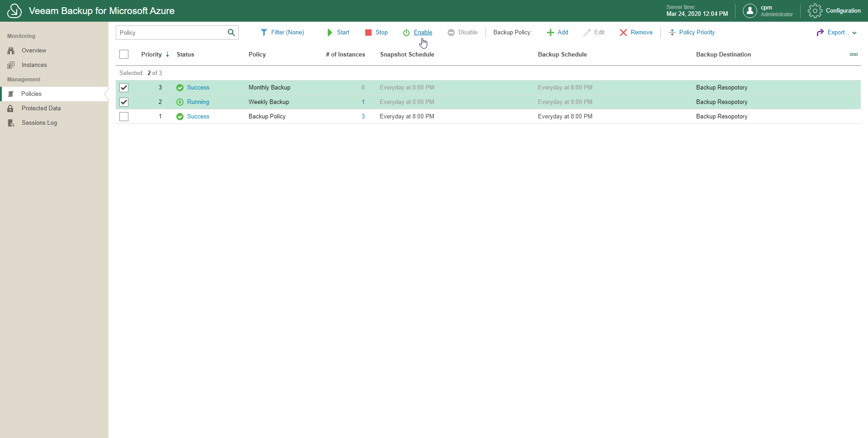Click the red Remove X icon
868x438 pixels.
pyautogui.click(x=623, y=33)
